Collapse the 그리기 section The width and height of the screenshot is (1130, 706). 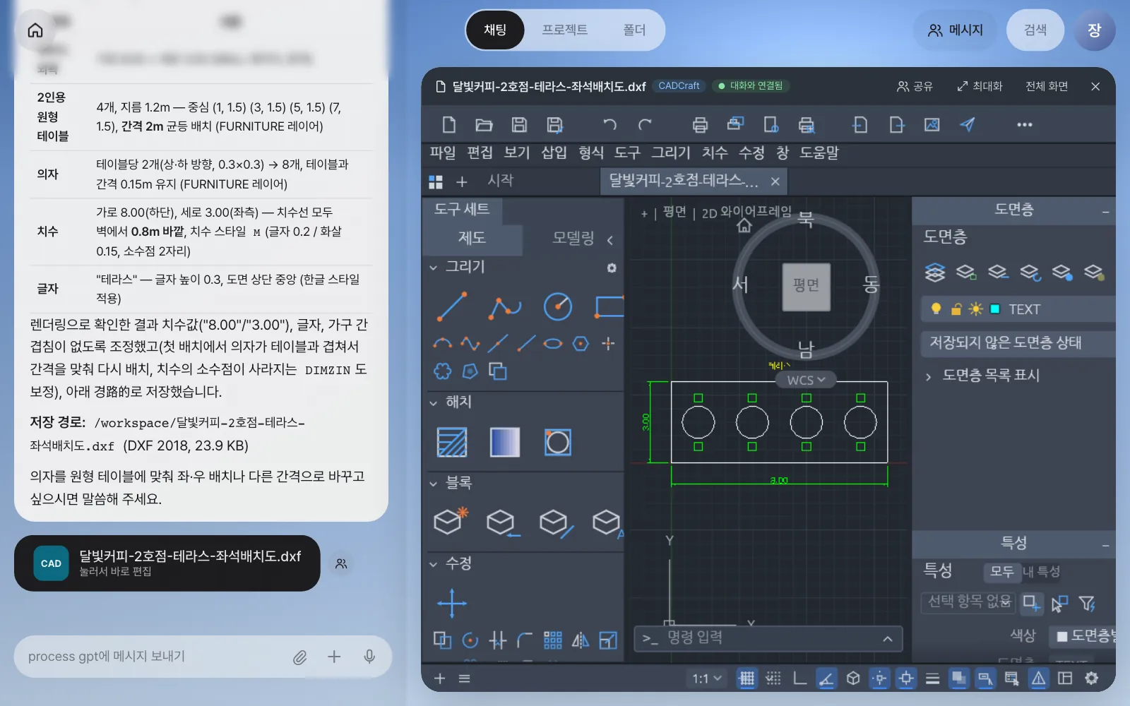coord(434,268)
